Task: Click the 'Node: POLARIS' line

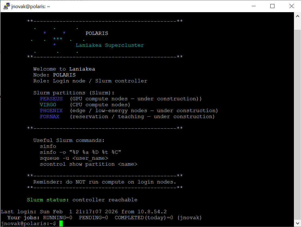Action: click(x=54, y=75)
